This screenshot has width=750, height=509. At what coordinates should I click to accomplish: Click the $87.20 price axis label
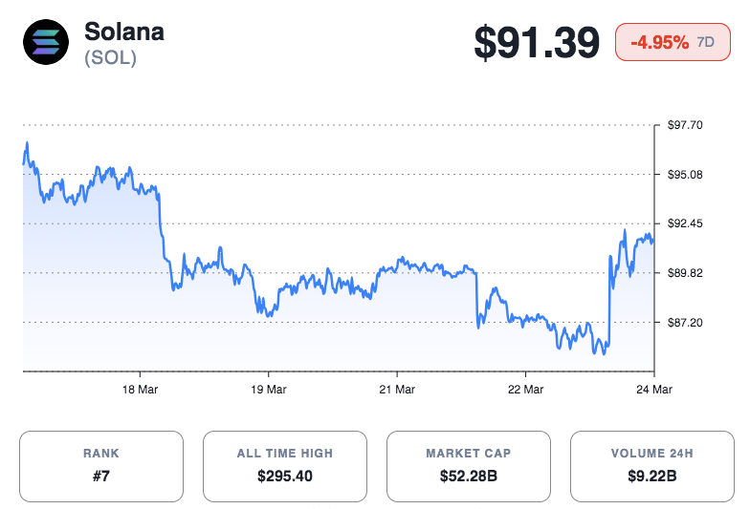(685, 323)
